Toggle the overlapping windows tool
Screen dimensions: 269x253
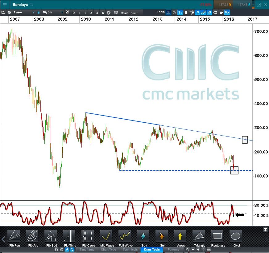point(204,12)
